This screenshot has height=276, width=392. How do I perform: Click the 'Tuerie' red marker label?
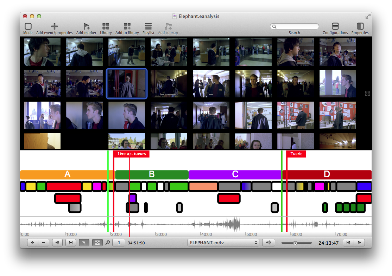pos(296,154)
